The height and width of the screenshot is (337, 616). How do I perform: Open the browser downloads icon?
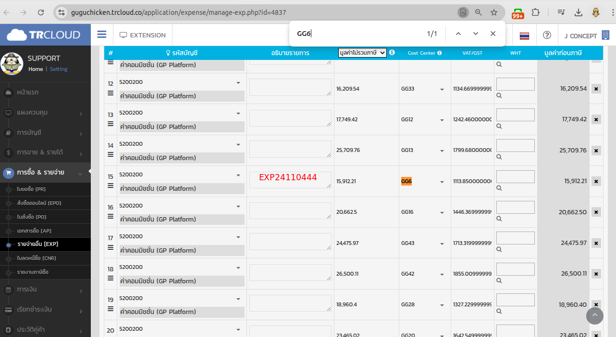point(579,12)
